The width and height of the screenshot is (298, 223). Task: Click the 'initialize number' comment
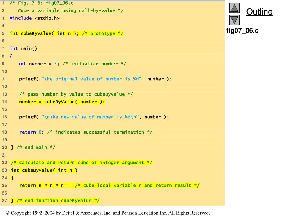point(94,64)
